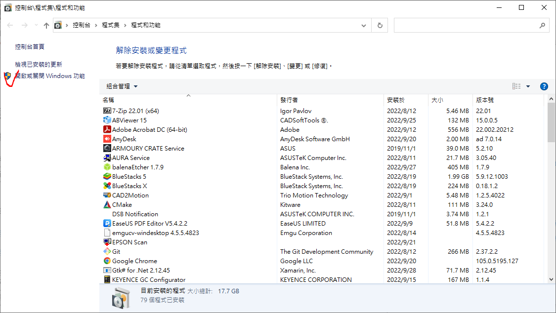Screen dimensions: 556x313
Task: Go up one level with up arrow
Action: tap(46, 26)
